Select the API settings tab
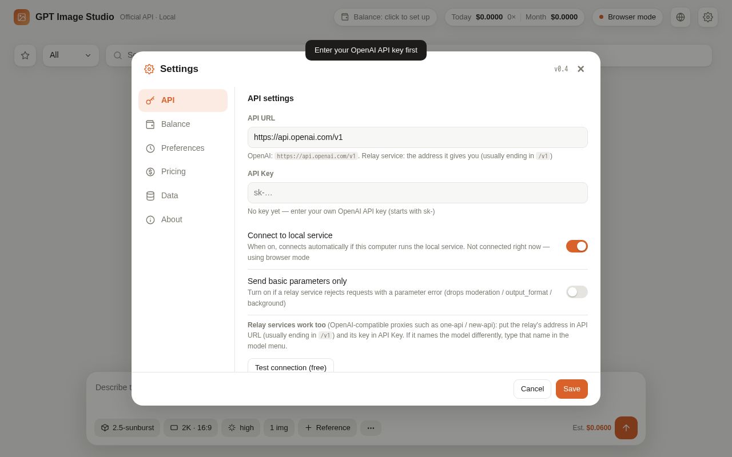 [x=183, y=101]
